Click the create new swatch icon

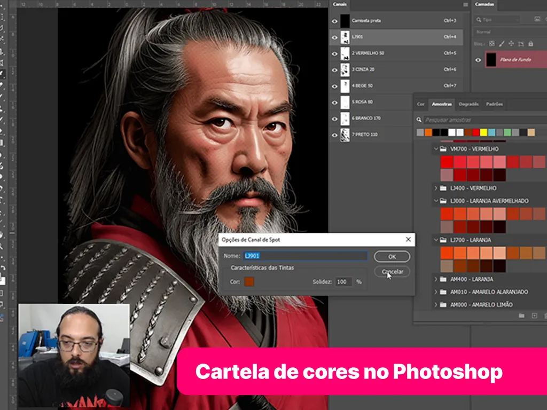(534, 316)
